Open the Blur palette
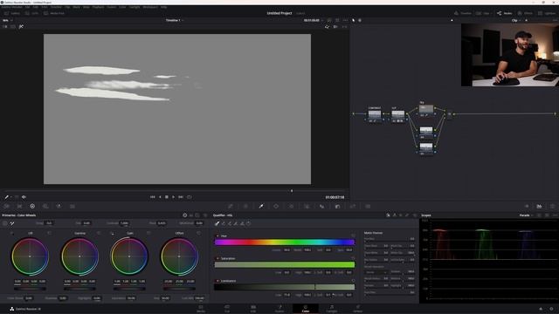Viewport: 559px width, 314px height. coord(322,206)
